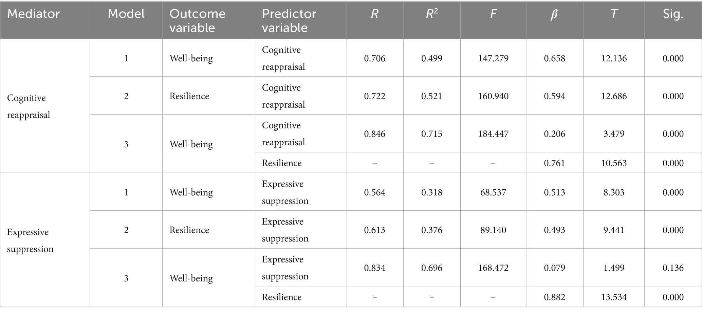Click the F value 184.447

[493, 134]
